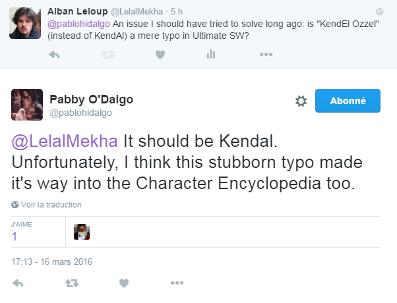The image size is (397, 303).
Task: Open @pablohidalgo mention in Alban's tweet
Action: (78, 24)
